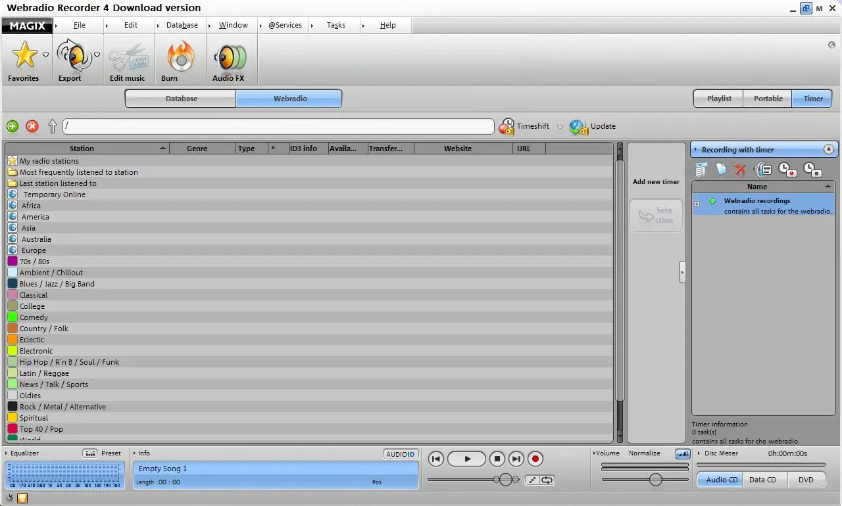Screen dimensions: 842x506
Task: Click the Selection add timer button
Action: point(656,215)
